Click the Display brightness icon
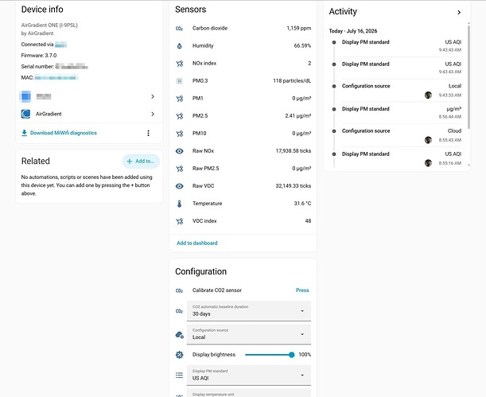The width and height of the screenshot is (486, 397). tap(179, 355)
